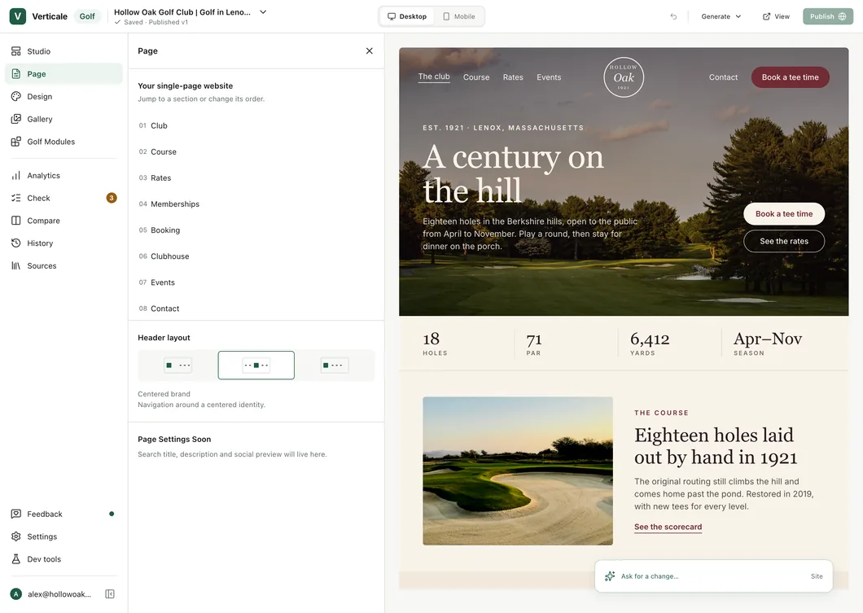Jump to the 03 Rates section
Viewport: 863px width, 613px height.
tap(256, 177)
